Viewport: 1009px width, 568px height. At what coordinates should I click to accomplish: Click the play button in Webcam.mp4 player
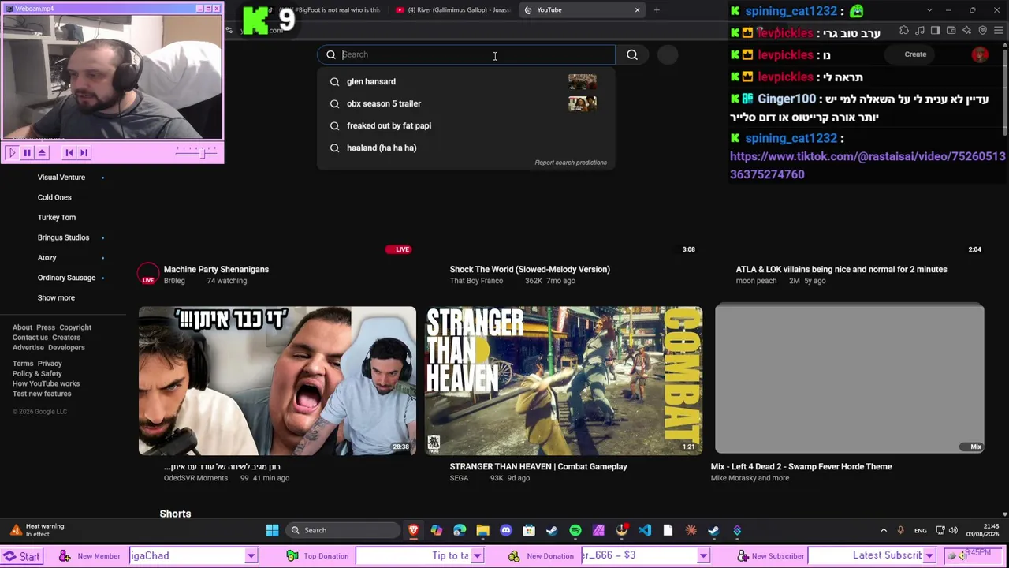pos(12,153)
